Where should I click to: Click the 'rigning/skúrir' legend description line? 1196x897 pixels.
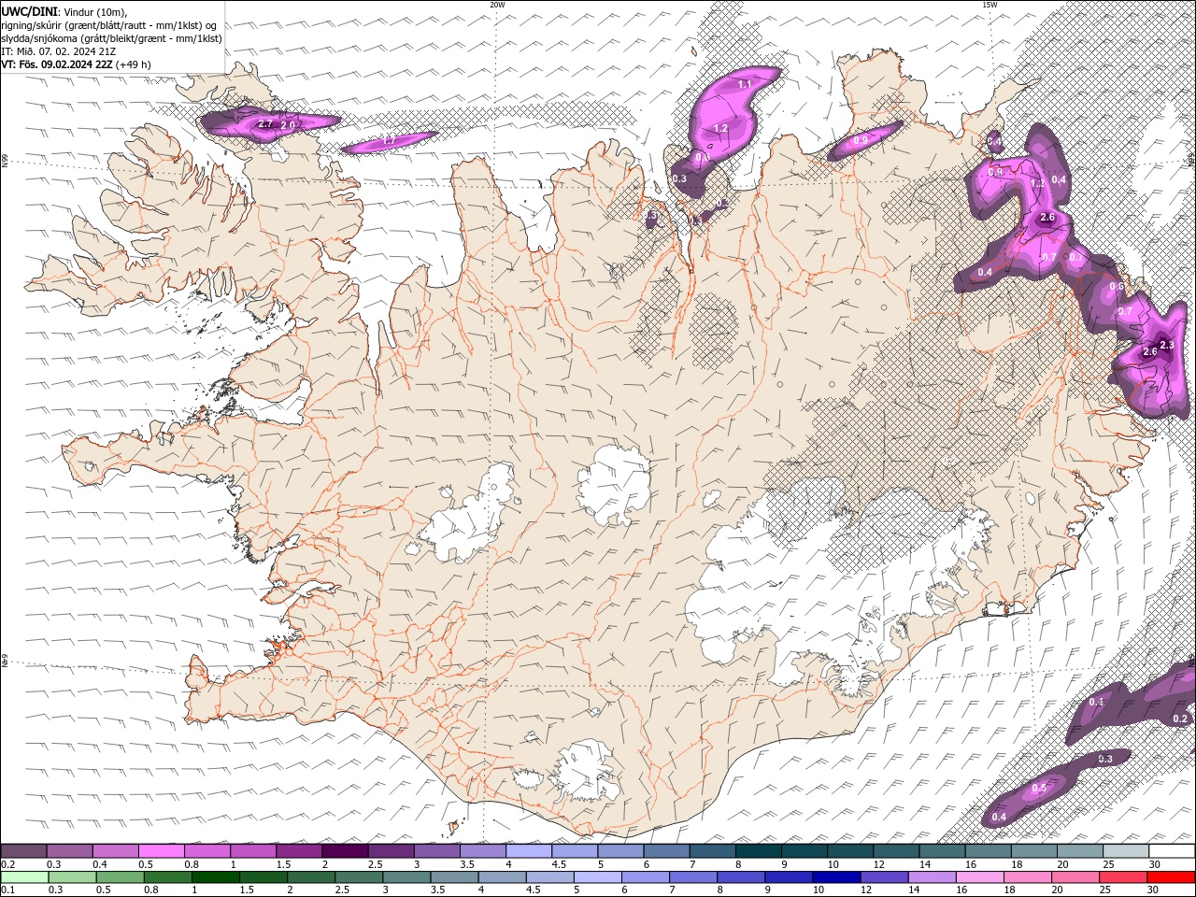pos(109,25)
